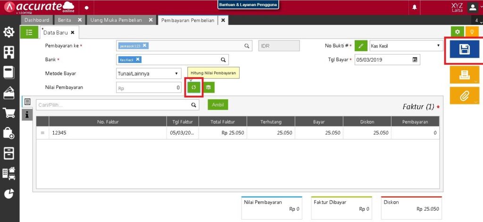Open the Kas Kecil No Bukti dropdown
This screenshot has height=222, width=483.
[x=438, y=46]
